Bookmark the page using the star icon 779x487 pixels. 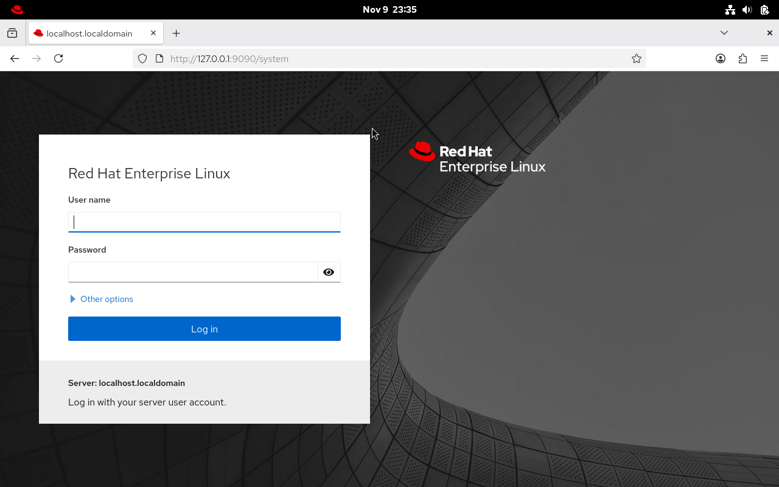pos(637,58)
